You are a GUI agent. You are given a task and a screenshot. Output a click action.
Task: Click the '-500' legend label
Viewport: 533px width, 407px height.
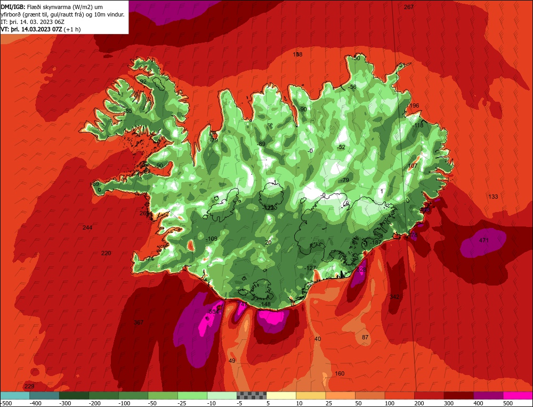click(6, 403)
